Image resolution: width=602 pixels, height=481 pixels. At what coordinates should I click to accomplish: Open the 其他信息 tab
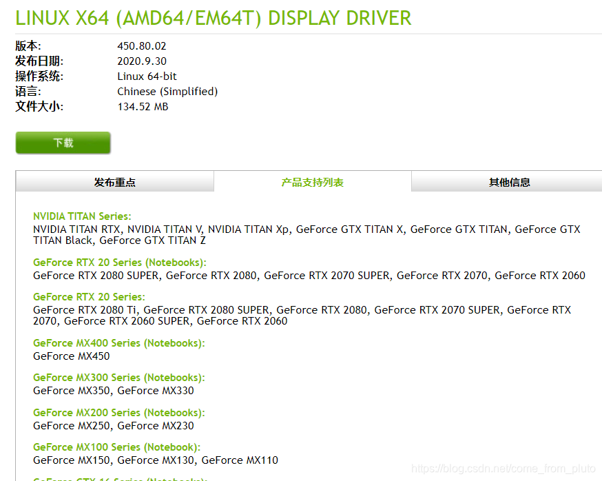510,182
